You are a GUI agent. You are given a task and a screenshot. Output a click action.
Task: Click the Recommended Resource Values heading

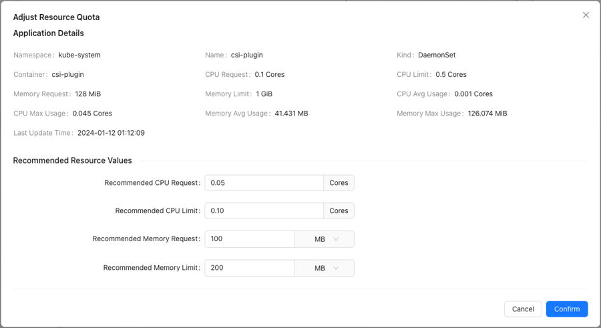pyautogui.click(x=72, y=160)
